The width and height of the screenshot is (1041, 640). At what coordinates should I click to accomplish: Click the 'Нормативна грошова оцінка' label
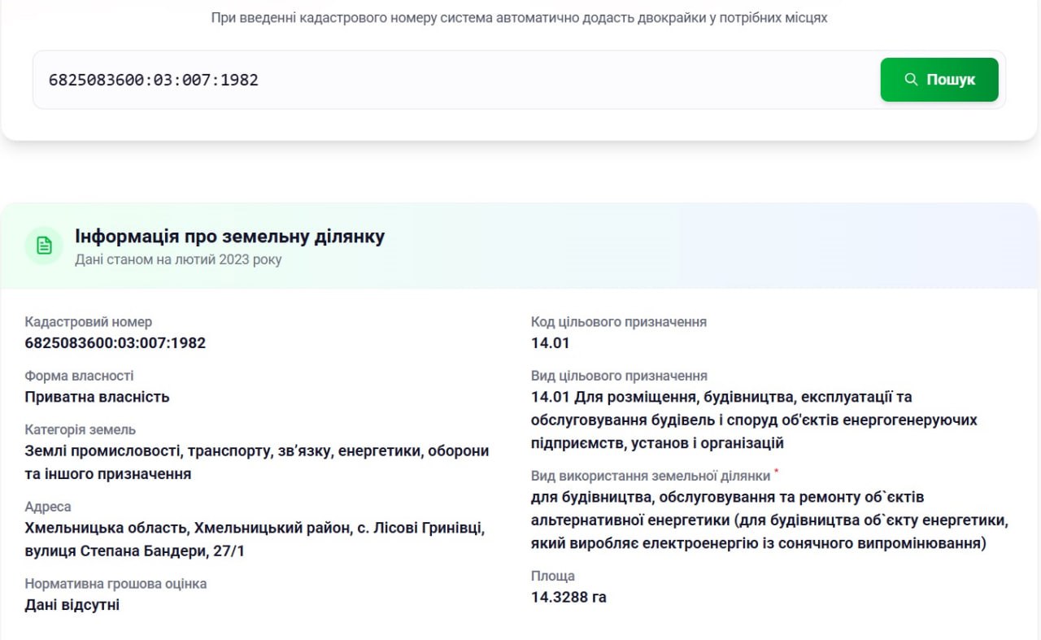click(x=115, y=584)
